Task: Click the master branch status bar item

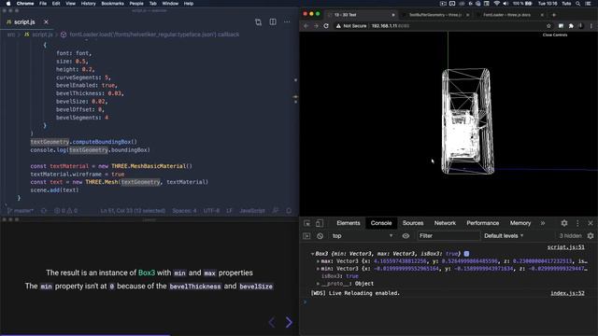Action: (x=21, y=211)
